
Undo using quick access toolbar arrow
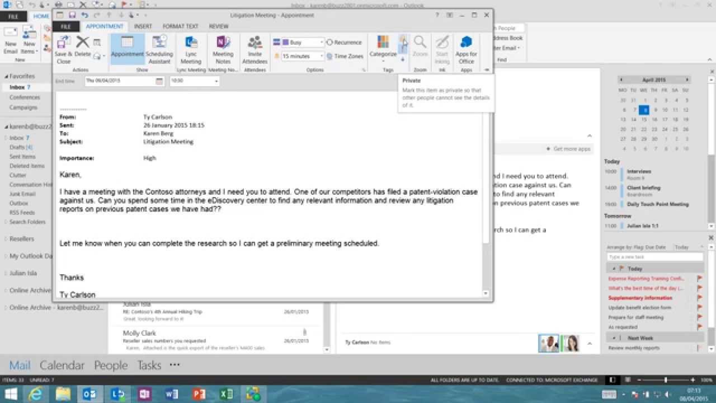[84, 15]
